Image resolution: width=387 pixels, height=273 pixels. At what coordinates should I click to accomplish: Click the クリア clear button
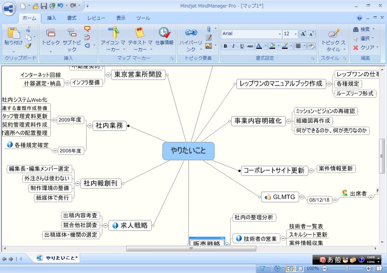364,48
